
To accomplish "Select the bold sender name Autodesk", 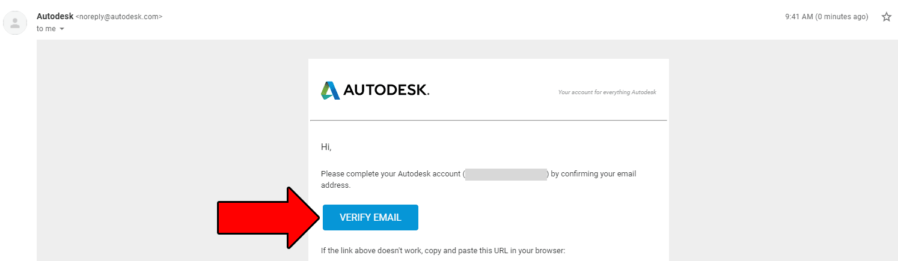I will pyautogui.click(x=55, y=17).
